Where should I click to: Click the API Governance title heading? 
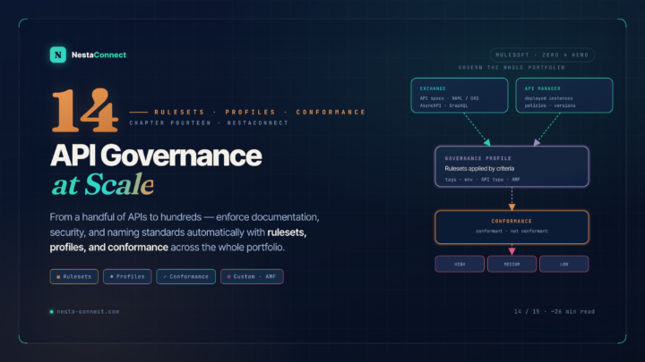tap(156, 156)
